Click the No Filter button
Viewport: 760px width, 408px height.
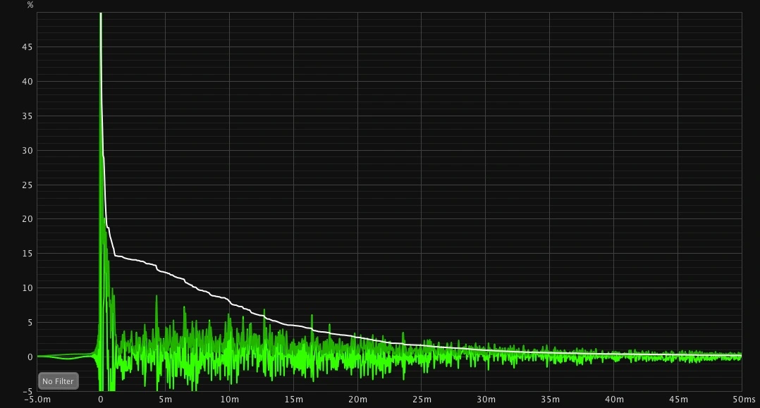point(58,381)
